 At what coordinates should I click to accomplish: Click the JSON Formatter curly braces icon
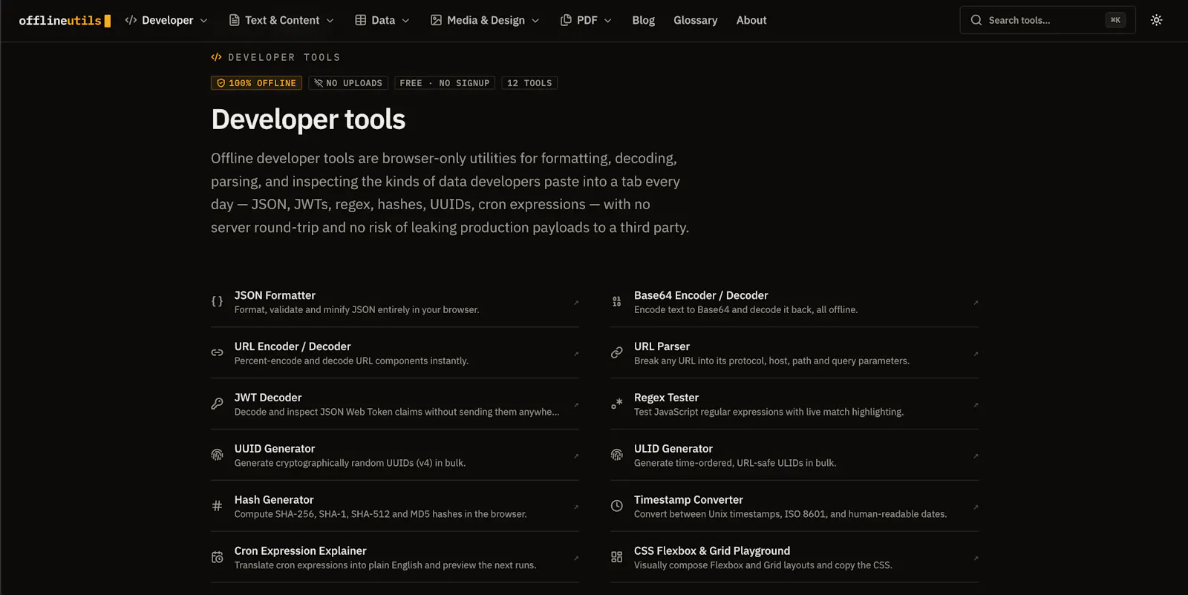[x=217, y=301]
